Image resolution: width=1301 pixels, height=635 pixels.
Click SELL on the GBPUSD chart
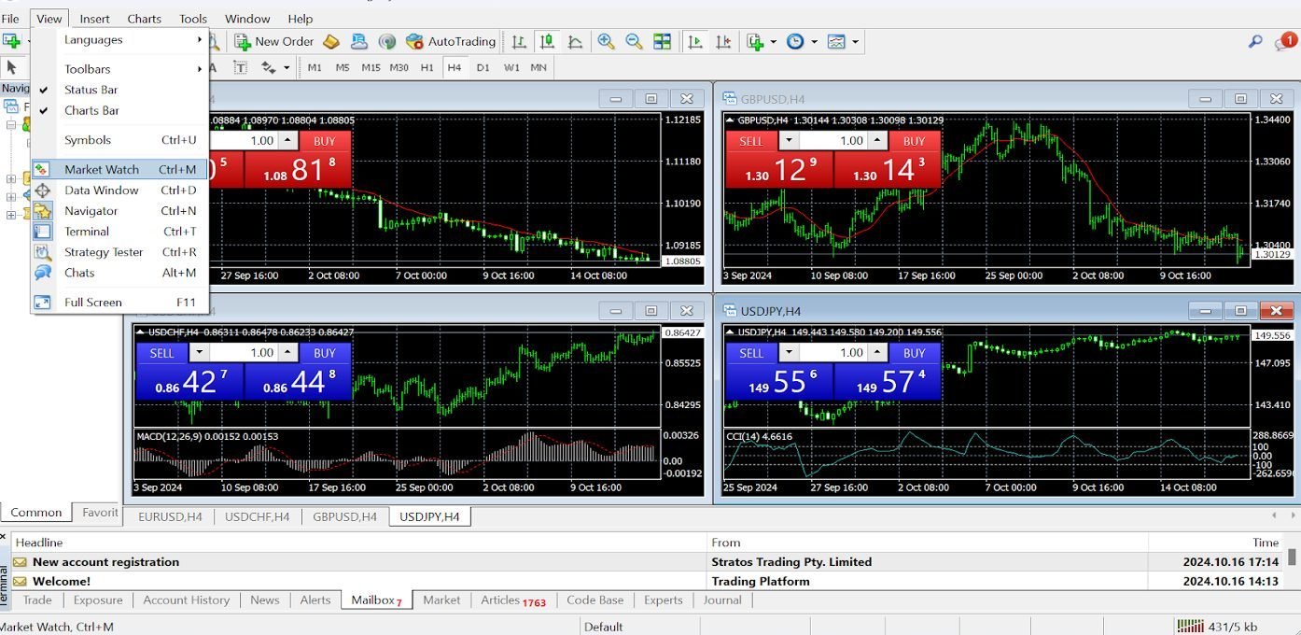point(751,141)
